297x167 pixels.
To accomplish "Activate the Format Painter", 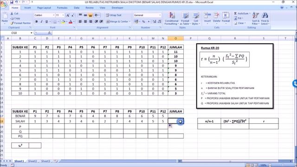I will click(x=20, y=23).
